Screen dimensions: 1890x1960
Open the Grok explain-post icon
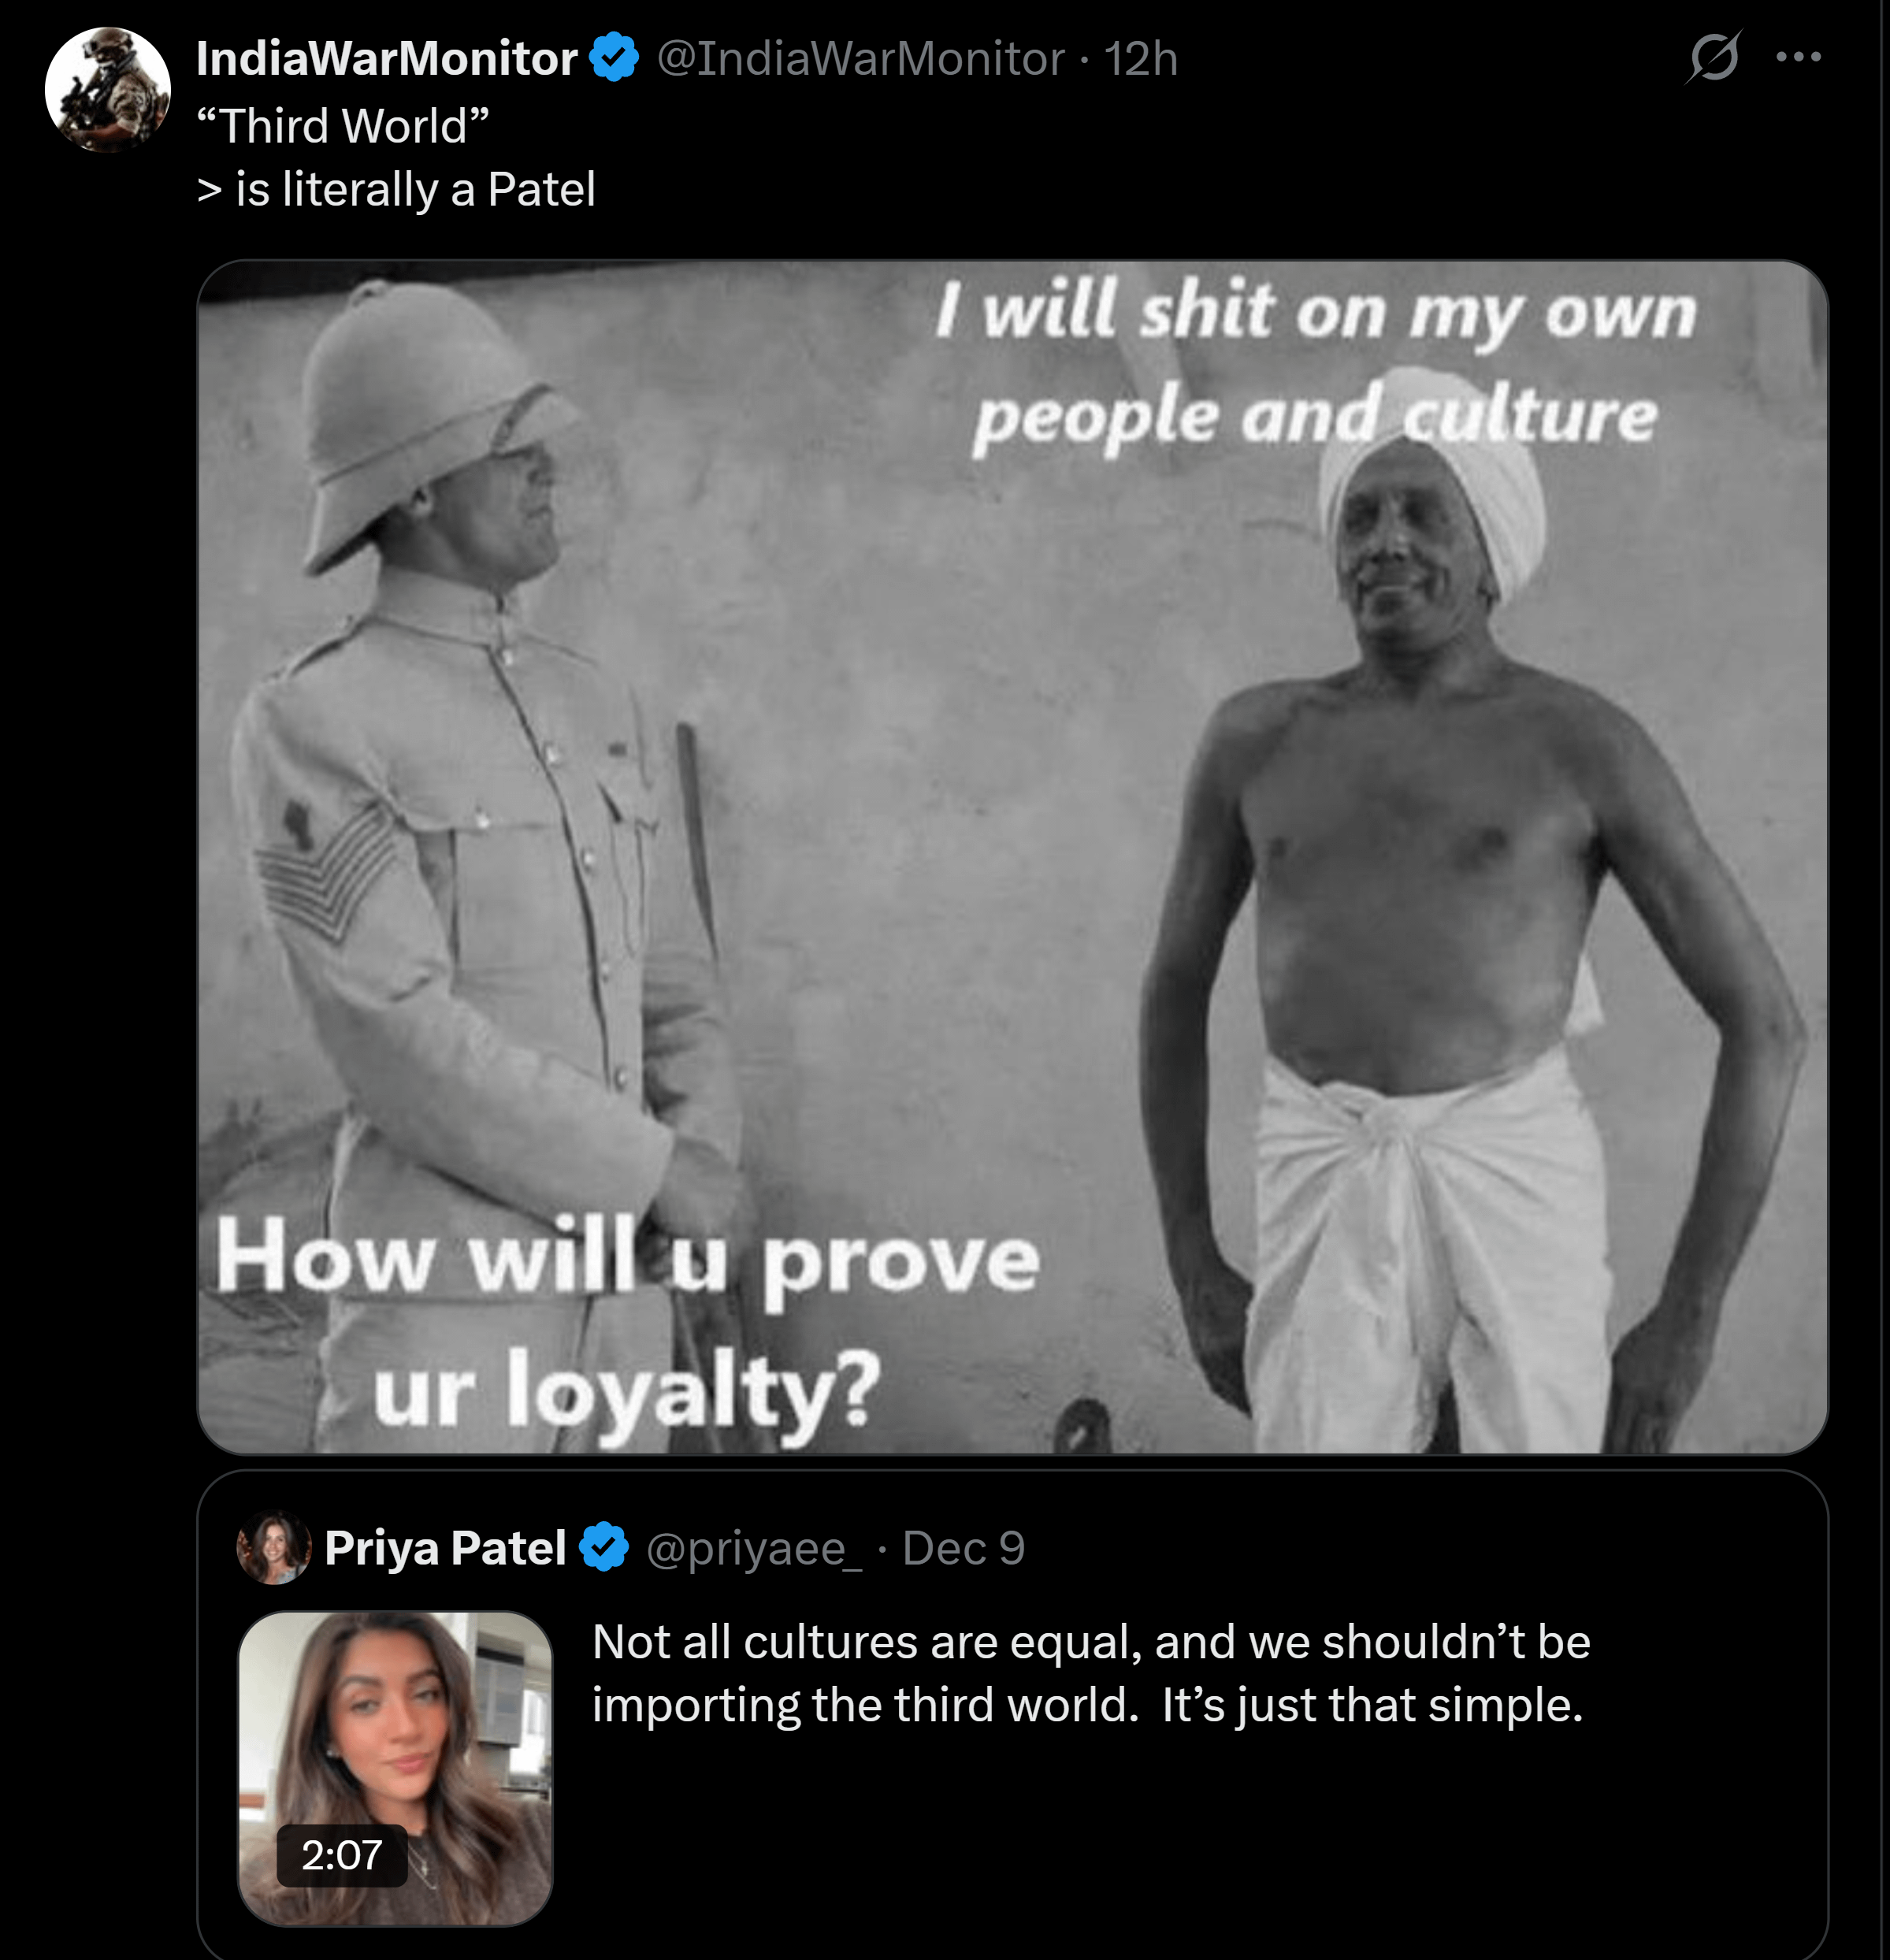[1714, 57]
